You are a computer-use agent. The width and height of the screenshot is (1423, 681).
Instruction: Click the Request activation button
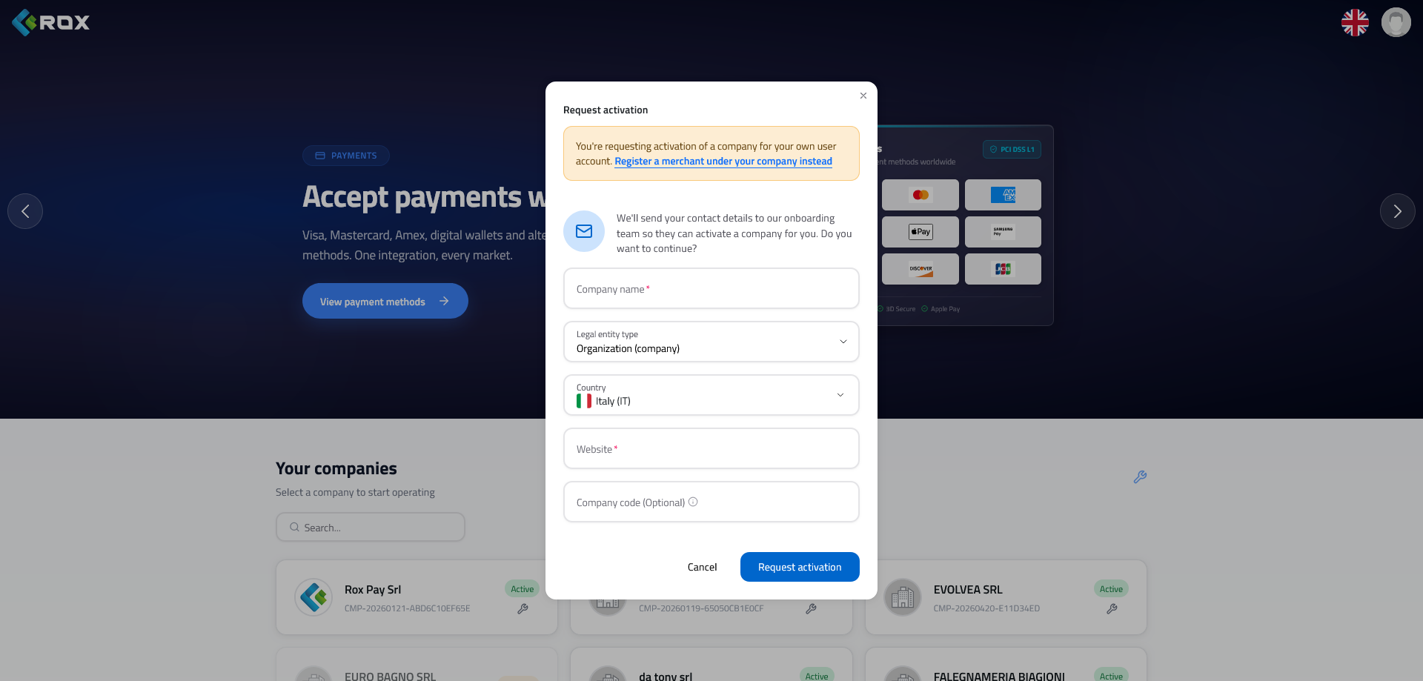tap(800, 567)
